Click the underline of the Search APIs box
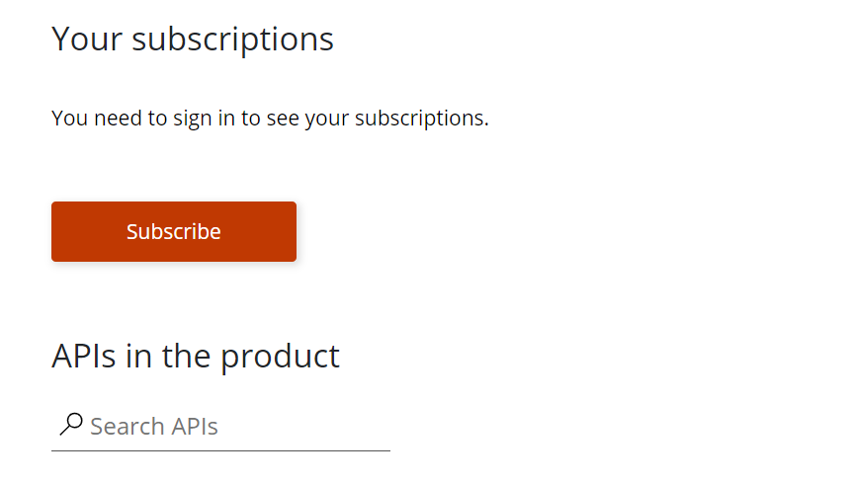This screenshot has width=852, height=484. pos(220,450)
